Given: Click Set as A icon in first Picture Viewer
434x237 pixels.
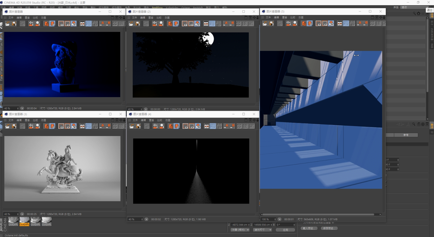Looking at the screenshot, I should (x=102, y=24).
